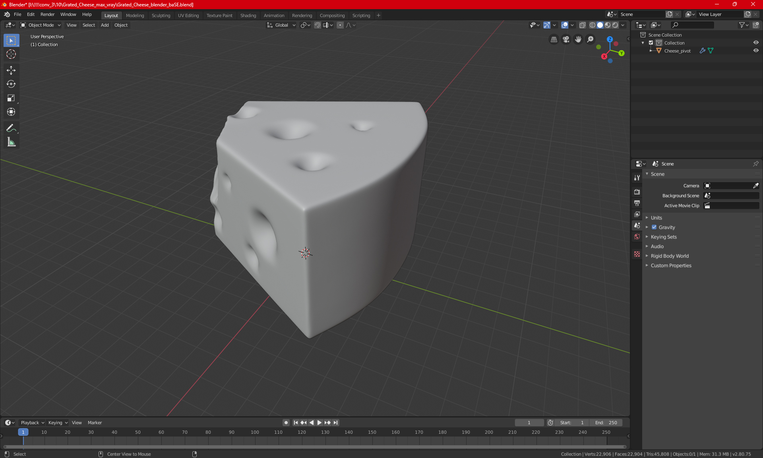Open the Active Tool properties tab
This screenshot has width=763, height=458.
637,178
